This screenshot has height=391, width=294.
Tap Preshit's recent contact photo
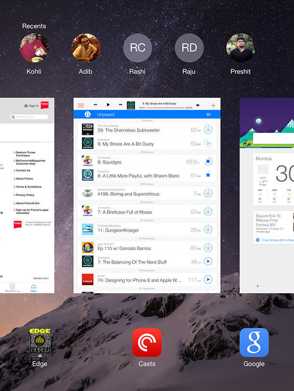(x=241, y=48)
